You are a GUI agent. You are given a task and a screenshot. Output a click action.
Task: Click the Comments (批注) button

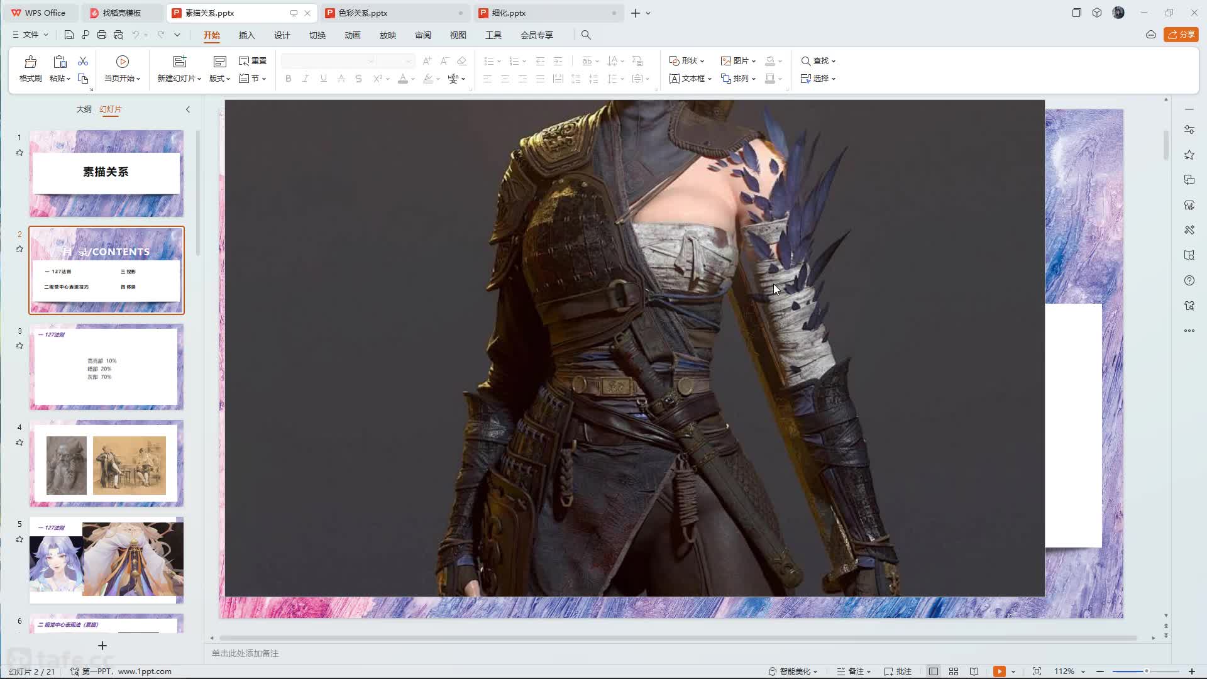pyautogui.click(x=898, y=671)
